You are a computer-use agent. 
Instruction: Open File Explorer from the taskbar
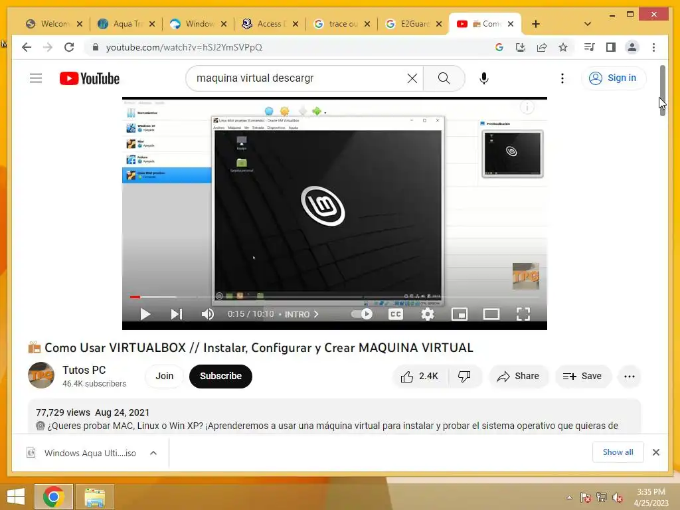pos(95,497)
